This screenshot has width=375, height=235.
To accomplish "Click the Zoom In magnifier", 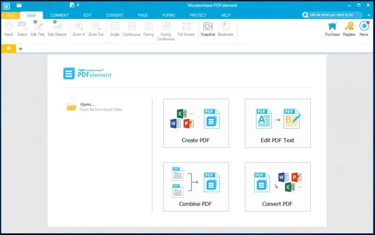I will (79, 29).
